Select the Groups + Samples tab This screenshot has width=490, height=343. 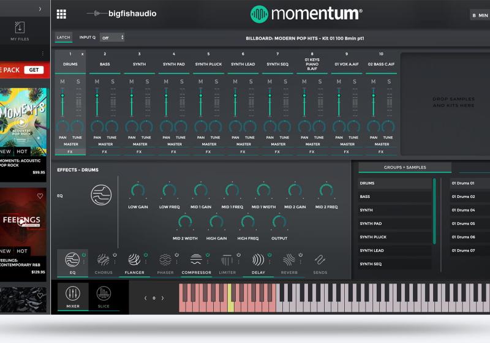point(404,167)
